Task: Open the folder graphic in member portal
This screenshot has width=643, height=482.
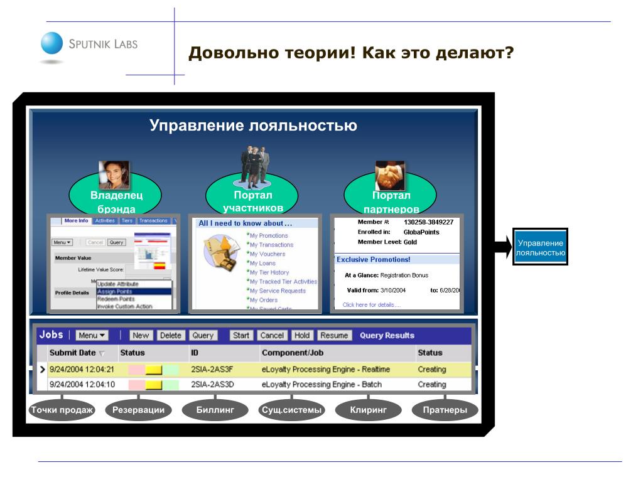Action: pyautogui.click(x=222, y=252)
